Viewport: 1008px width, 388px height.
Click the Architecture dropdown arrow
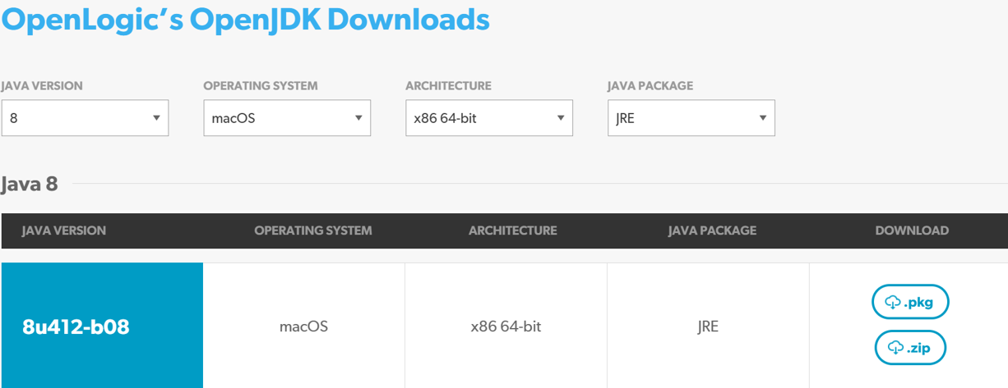tap(561, 118)
